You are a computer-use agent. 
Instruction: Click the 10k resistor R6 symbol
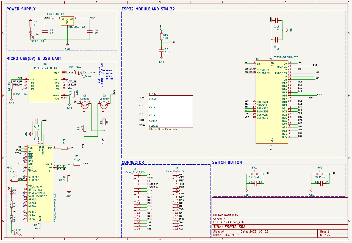pyautogui.click(x=85, y=128)
